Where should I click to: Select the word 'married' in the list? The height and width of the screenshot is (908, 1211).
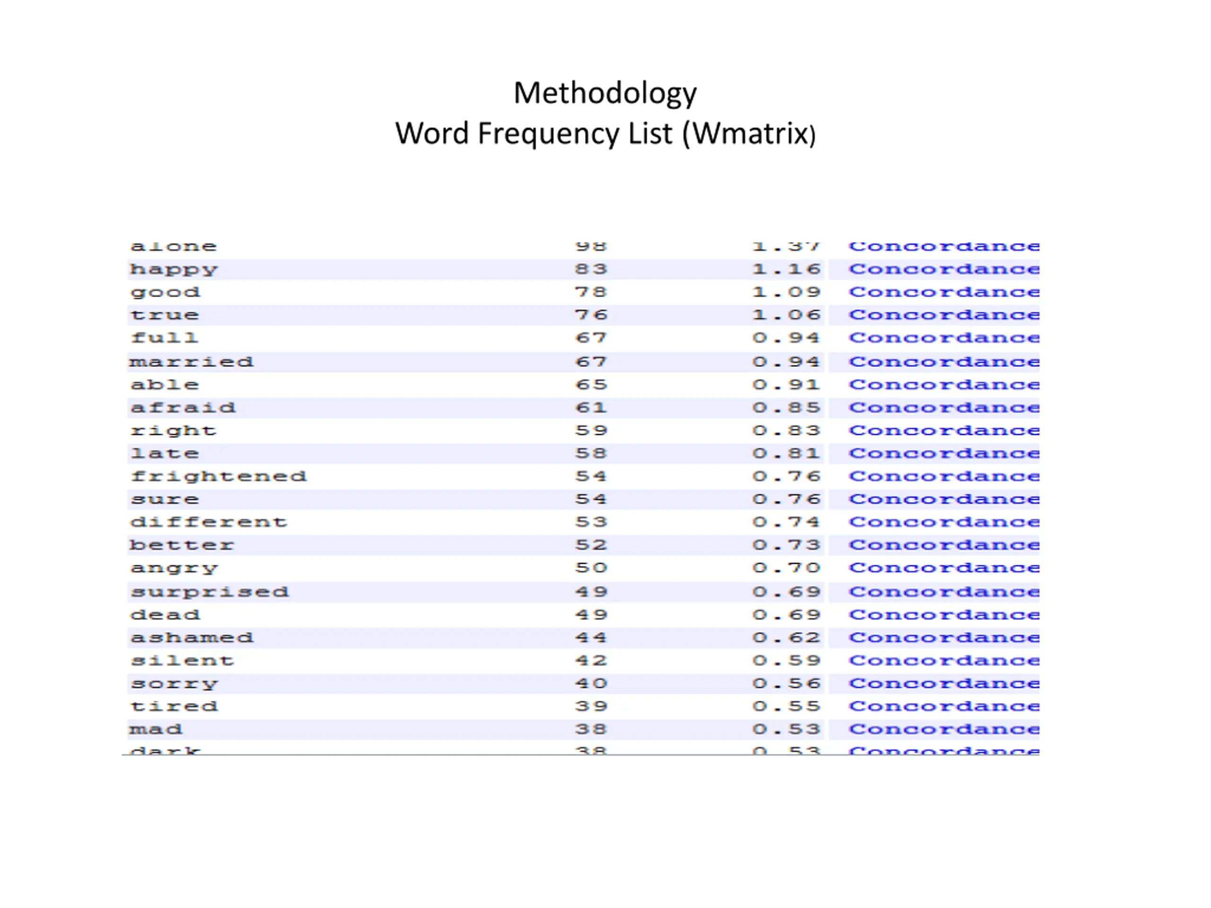coord(192,362)
